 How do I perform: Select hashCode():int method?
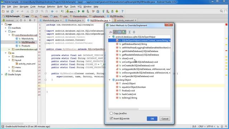coord(129,94)
